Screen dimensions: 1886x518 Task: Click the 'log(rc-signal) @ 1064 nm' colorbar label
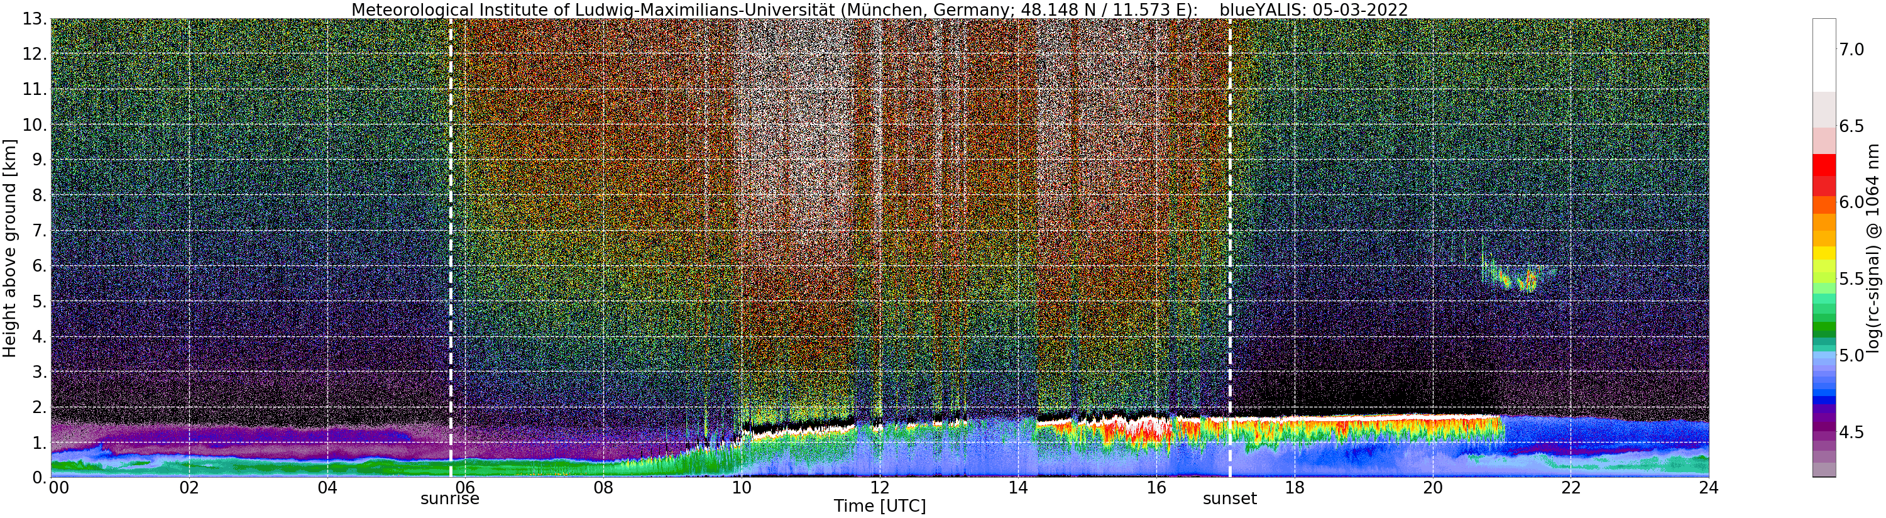1873,248
